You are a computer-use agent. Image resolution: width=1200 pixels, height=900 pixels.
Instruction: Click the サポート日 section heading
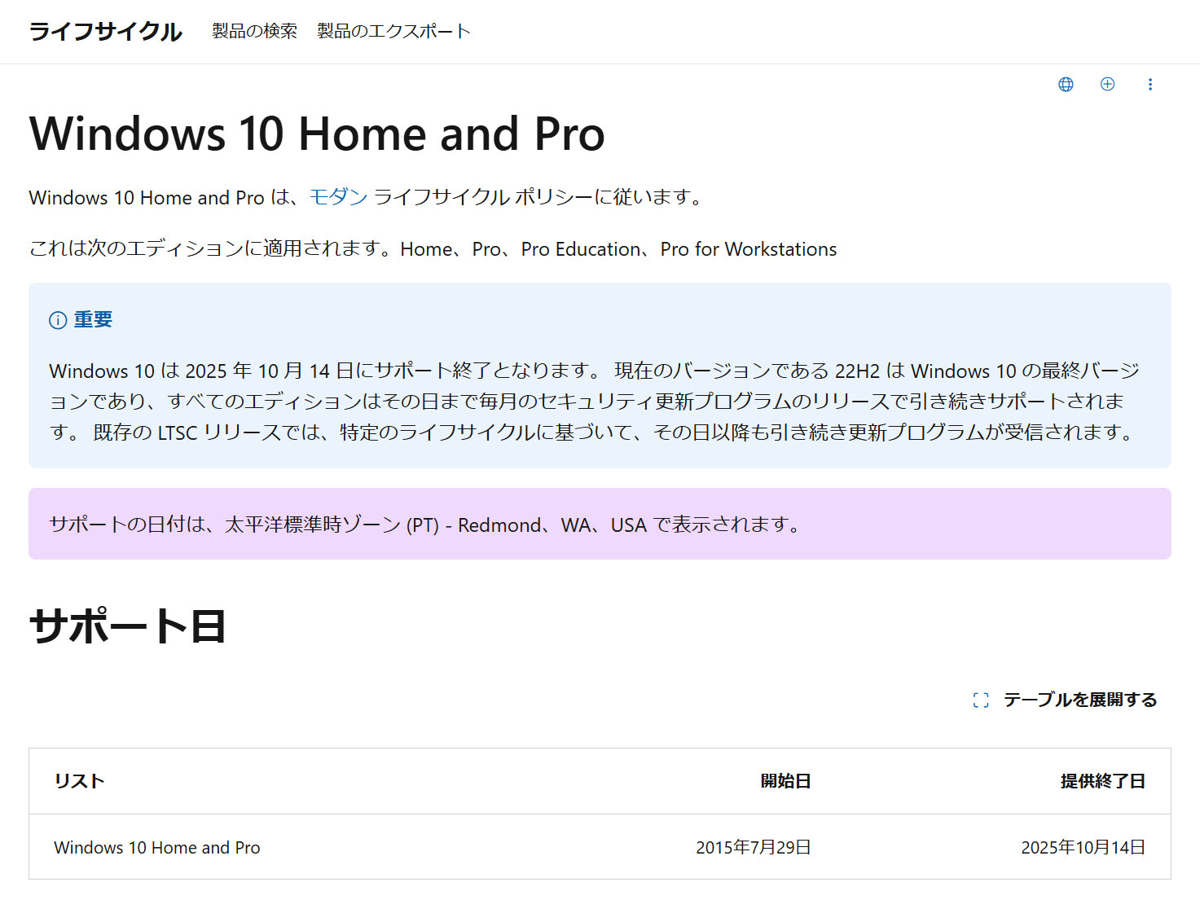pos(127,626)
